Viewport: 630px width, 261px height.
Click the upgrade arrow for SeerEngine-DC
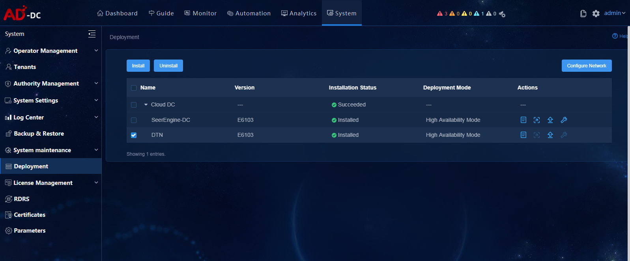(550, 120)
